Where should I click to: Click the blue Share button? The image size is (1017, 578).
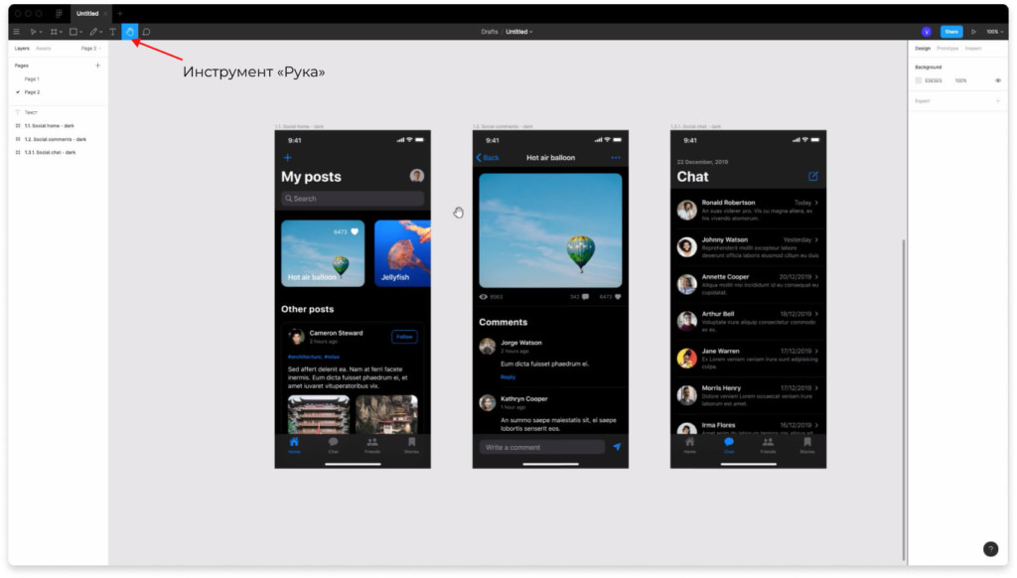click(x=951, y=32)
